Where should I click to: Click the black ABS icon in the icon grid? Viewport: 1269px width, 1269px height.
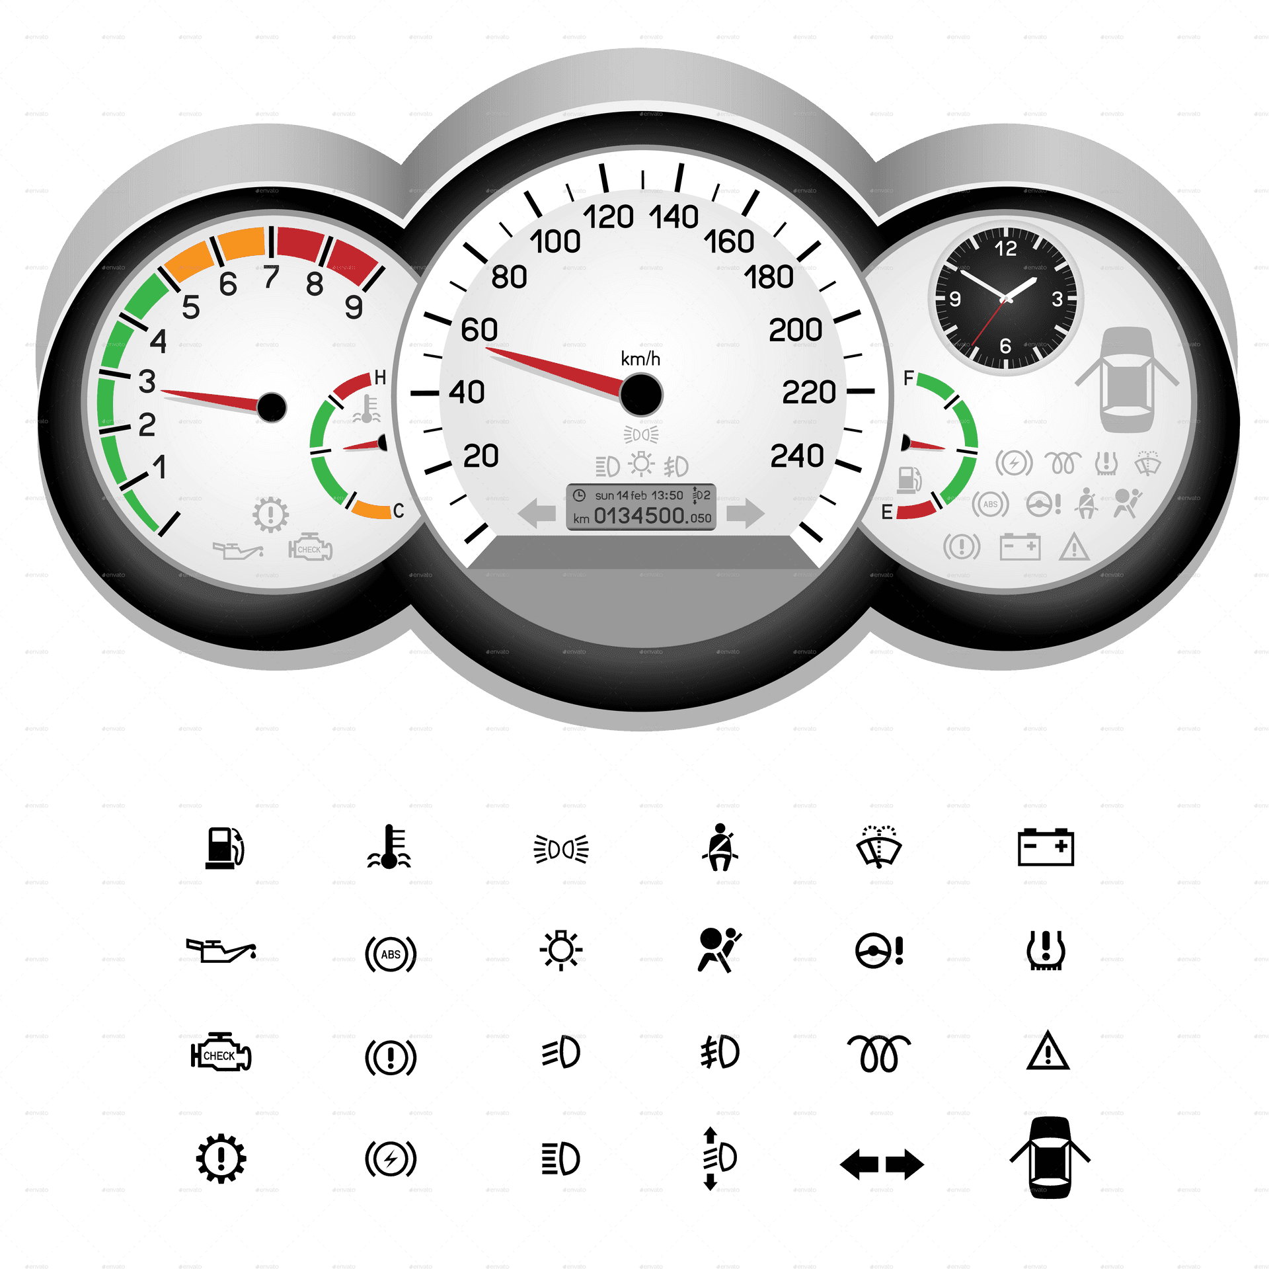pyautogui.click(x=391, y=954)
